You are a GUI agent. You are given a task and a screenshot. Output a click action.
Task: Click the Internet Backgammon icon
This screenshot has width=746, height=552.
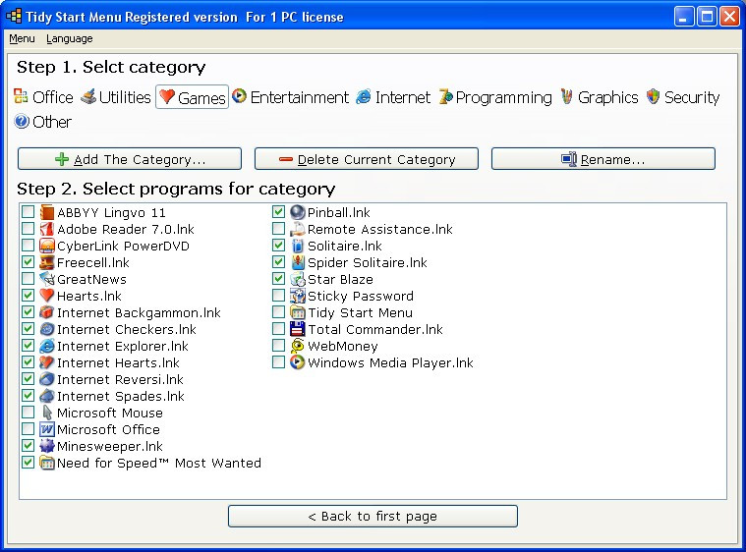click(x=46, y=312)
